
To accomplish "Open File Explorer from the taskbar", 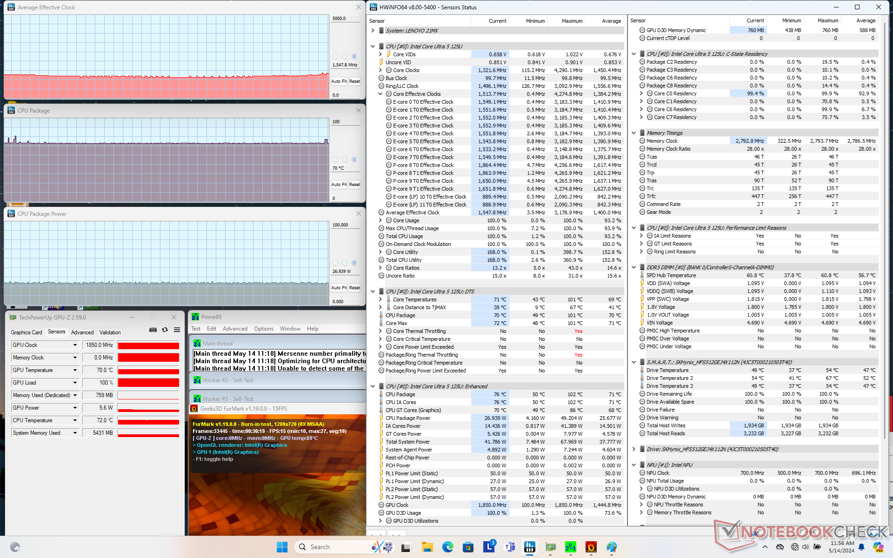I will (x=427, y=547).
